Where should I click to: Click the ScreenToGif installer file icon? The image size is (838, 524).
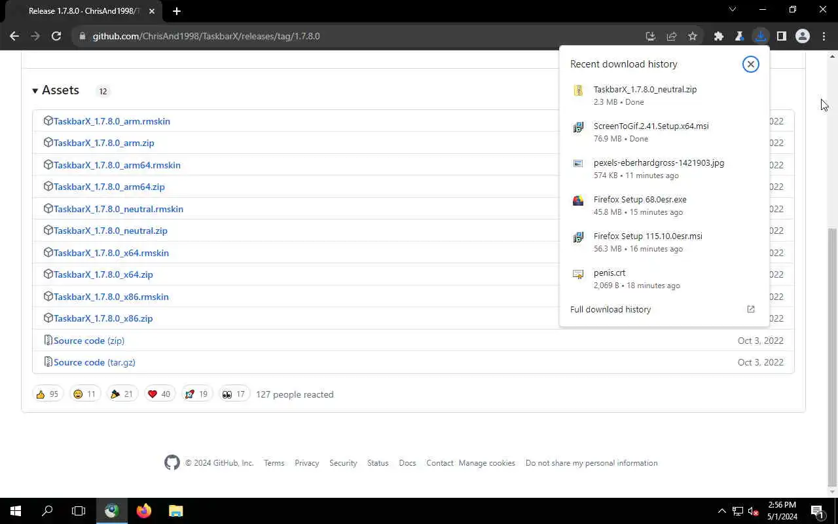pos(578,127)
